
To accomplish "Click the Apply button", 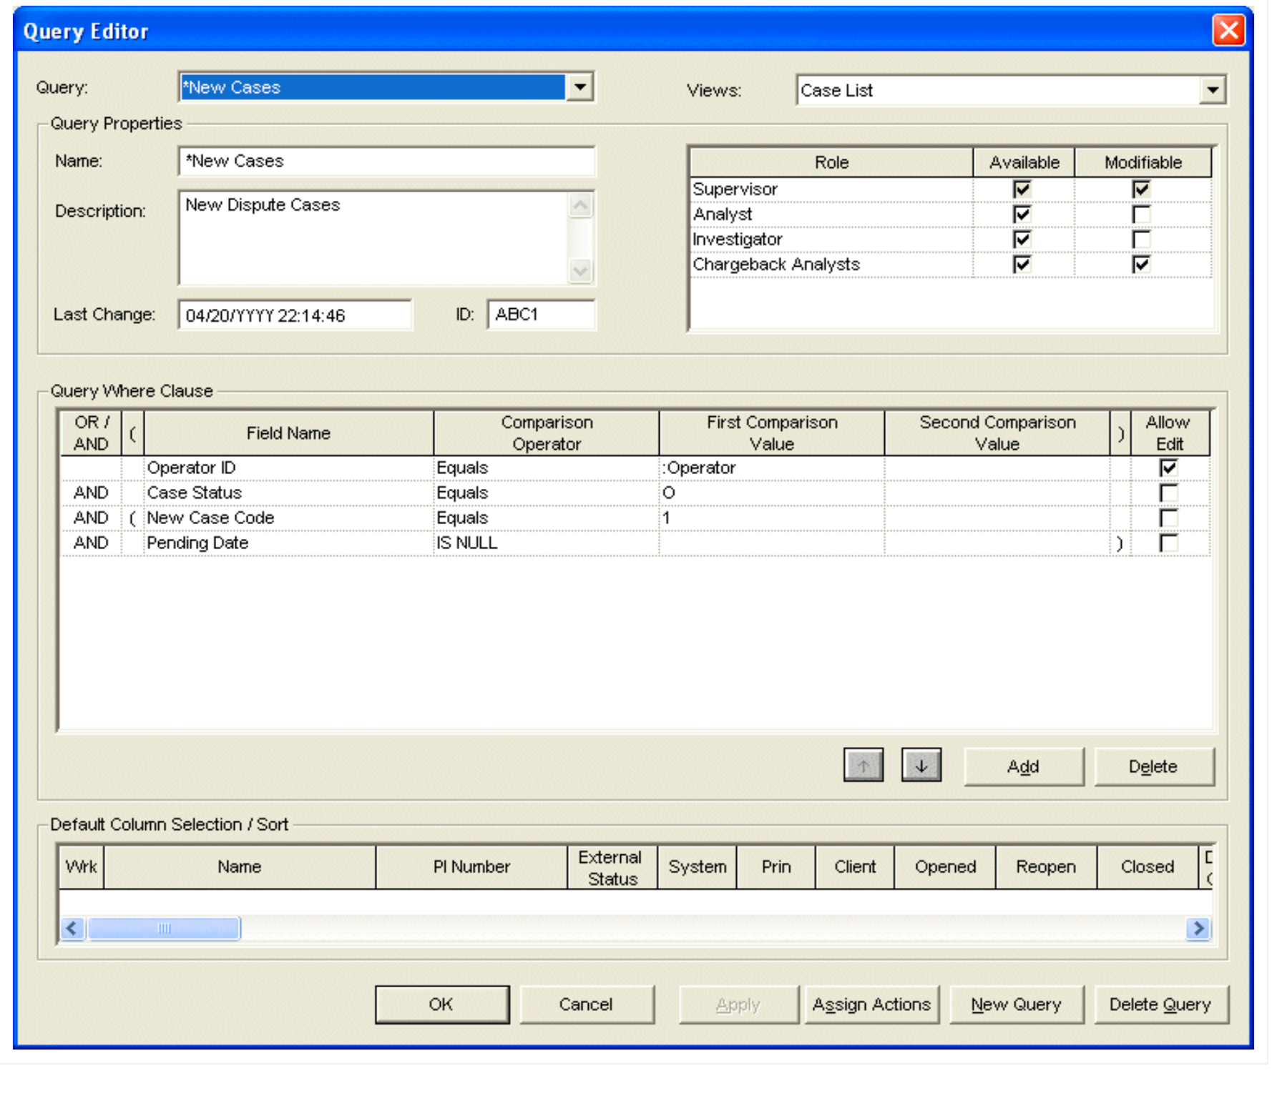I will [x=738, y=1004].
